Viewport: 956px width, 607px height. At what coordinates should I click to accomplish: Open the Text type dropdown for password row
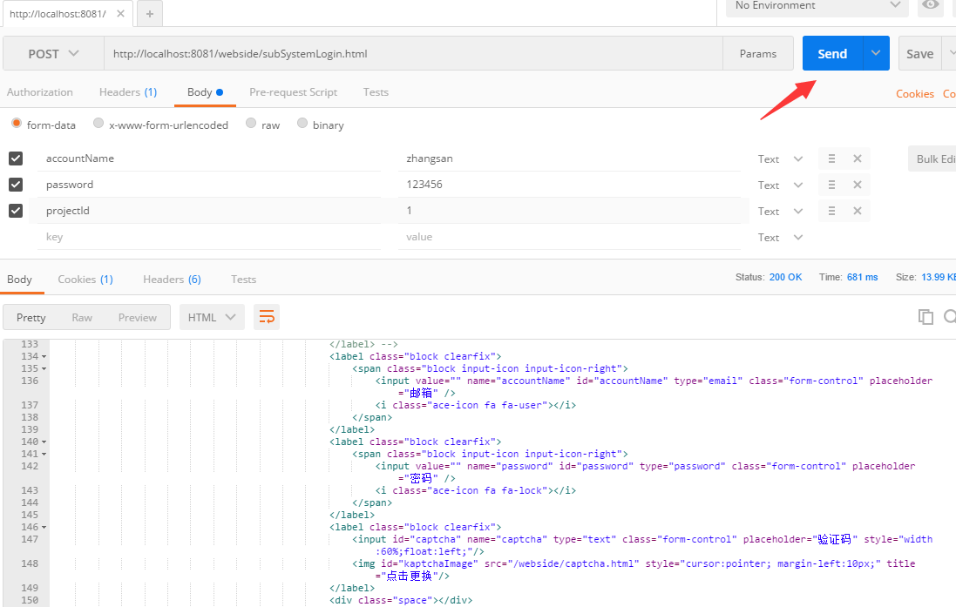coord(780,185)
